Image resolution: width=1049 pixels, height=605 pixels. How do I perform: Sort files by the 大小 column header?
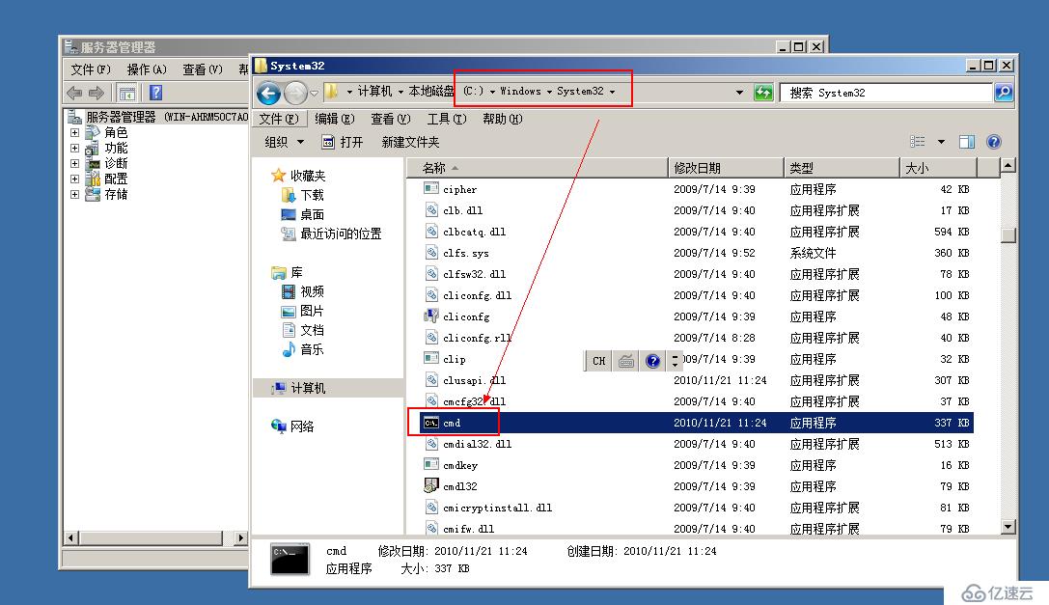coord(938,168)
